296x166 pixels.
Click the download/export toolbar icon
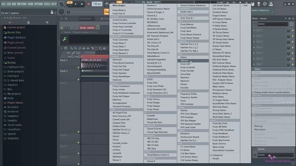271,4
